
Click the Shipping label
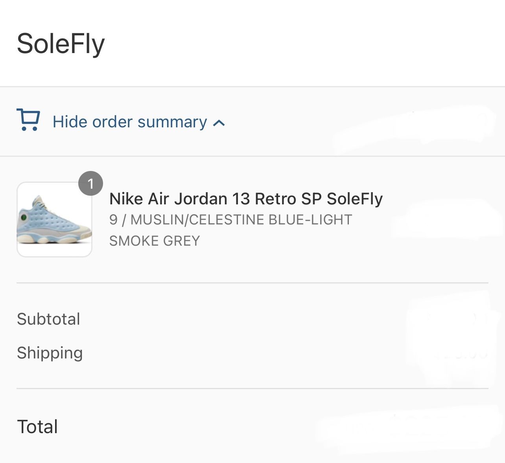pos(50,353)
